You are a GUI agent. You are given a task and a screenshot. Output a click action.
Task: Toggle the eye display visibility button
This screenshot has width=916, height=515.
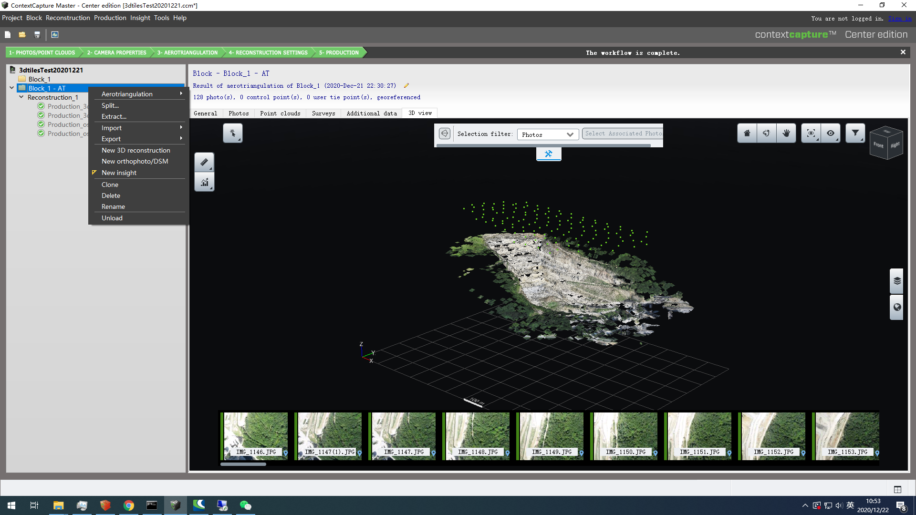pyautogui.click(x=831, y=133)
